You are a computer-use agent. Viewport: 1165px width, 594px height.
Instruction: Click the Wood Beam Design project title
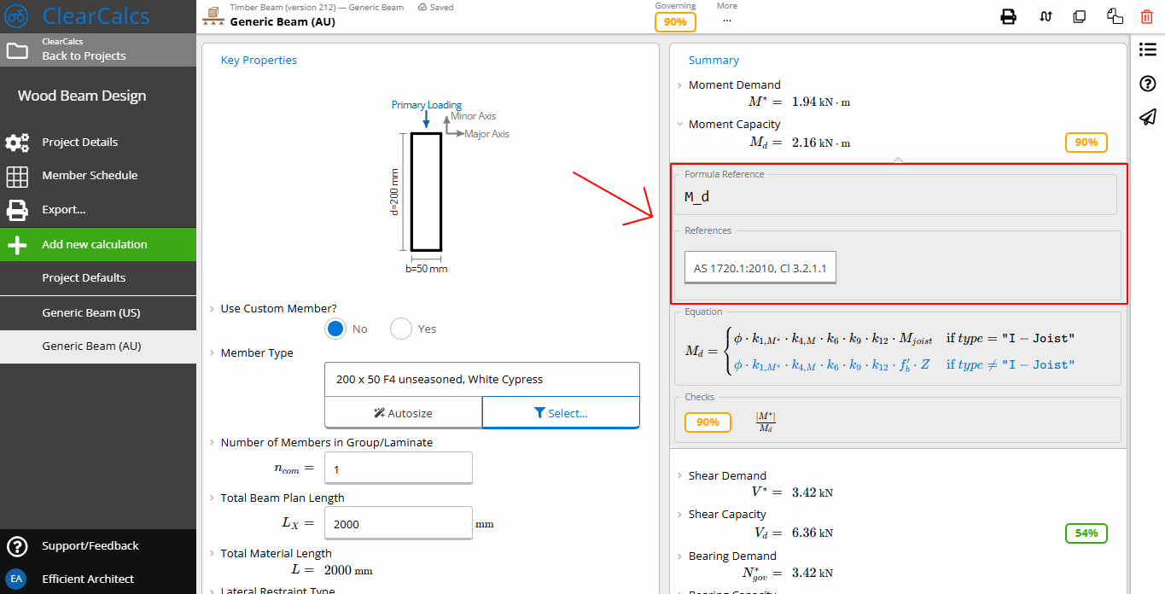[82, 96]
